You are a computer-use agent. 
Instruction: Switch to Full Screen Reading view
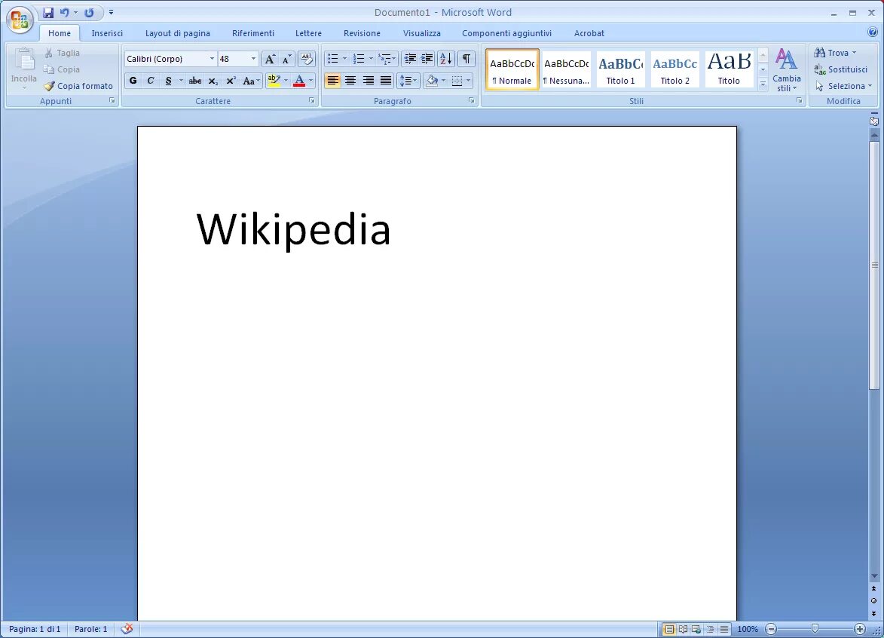pyautogui.click(x=683, y=628)
